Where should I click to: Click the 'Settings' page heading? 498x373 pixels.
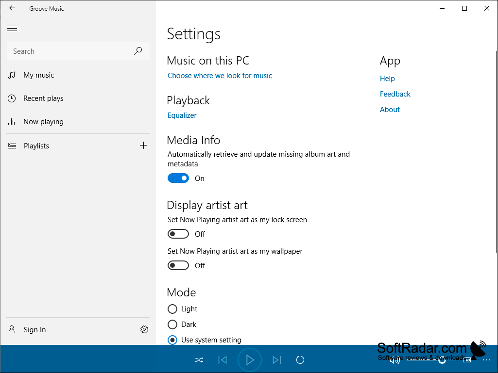[194, 34]
